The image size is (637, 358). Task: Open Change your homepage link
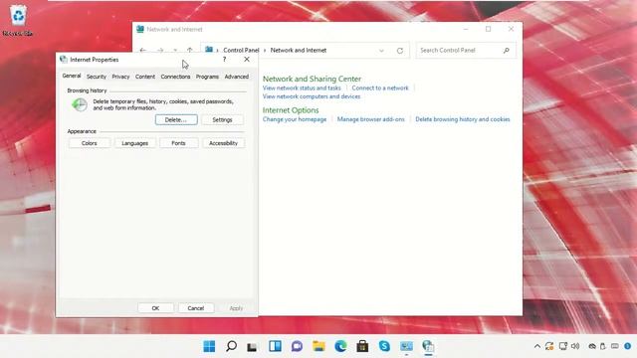pos(295,119)
